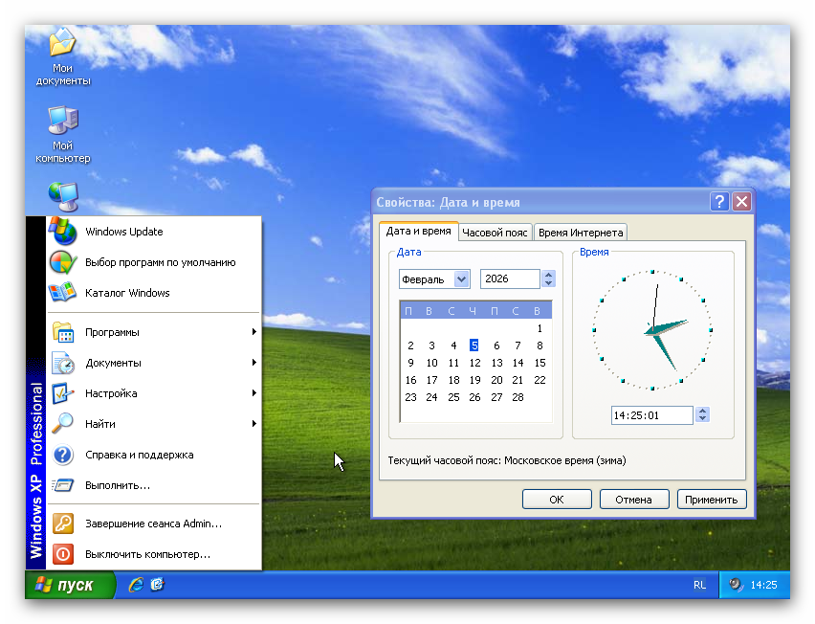Click the time input field showing 14:25:01

651,415
